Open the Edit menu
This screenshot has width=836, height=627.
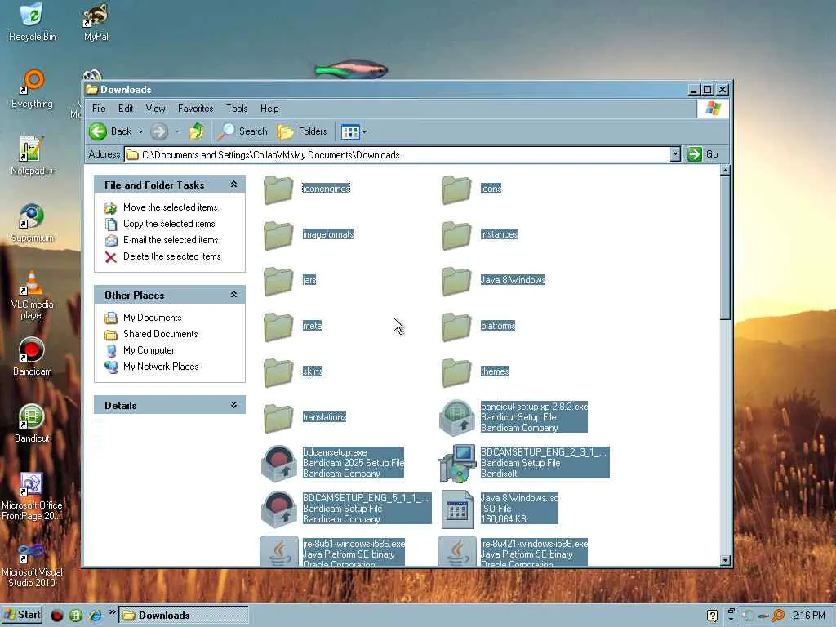126,109
